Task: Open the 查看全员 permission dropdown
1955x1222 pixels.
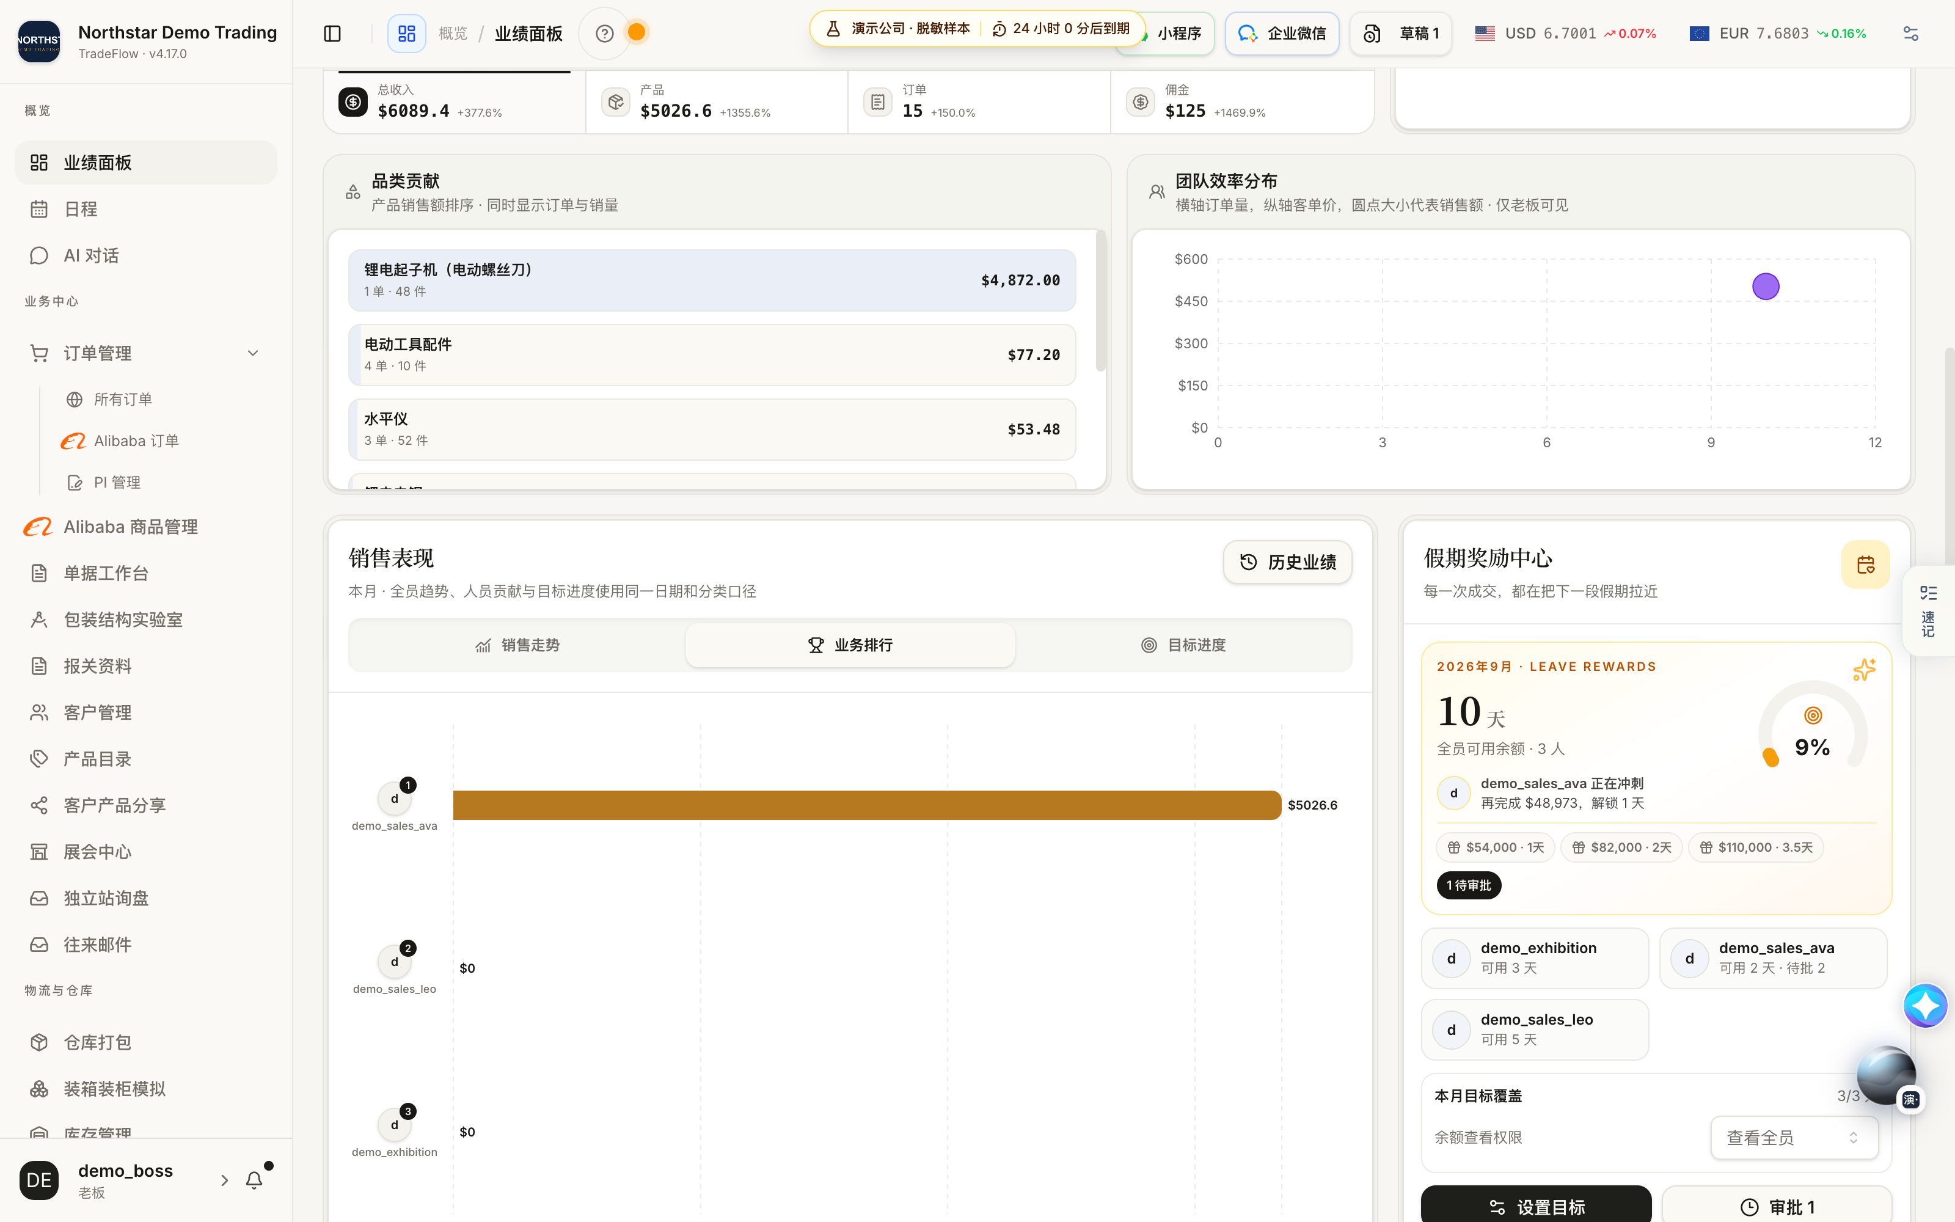Action: tap(1794, 1137)
